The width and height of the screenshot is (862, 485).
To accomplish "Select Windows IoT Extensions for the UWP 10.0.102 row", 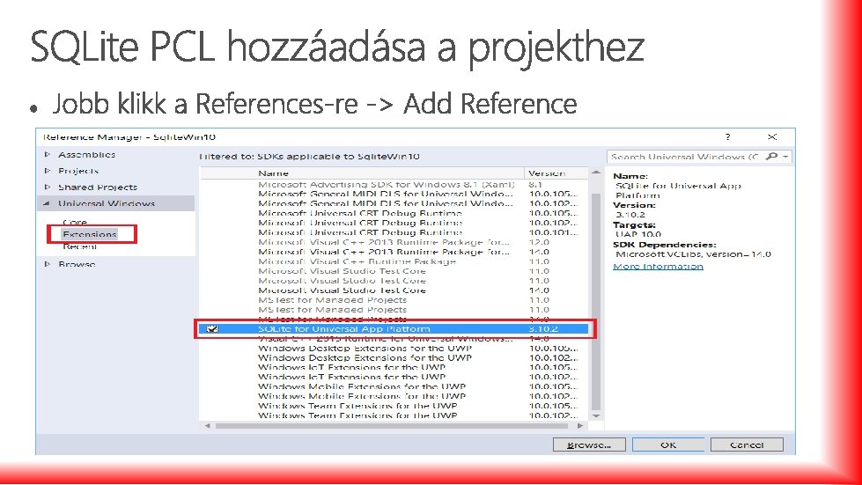I will tap(394, 377).
